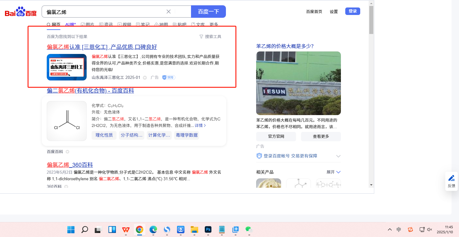Toggle the 中 input method indicator
The height and width of the screenshot is (237, 459).
(399, 230)
